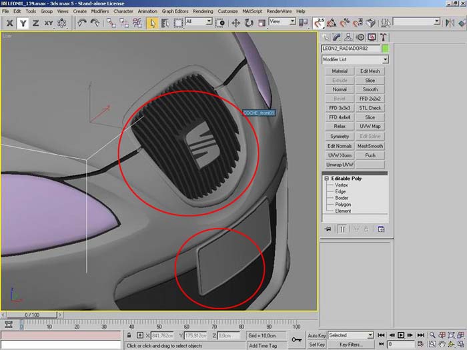
Task: Open the Display command panel tab
Action: click(x=372, y=37)
